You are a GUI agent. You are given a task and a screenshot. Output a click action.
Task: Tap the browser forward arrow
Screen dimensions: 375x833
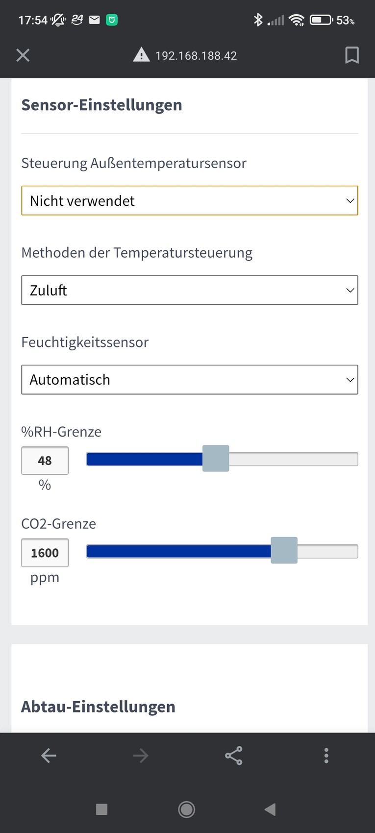tap(141, 756)
